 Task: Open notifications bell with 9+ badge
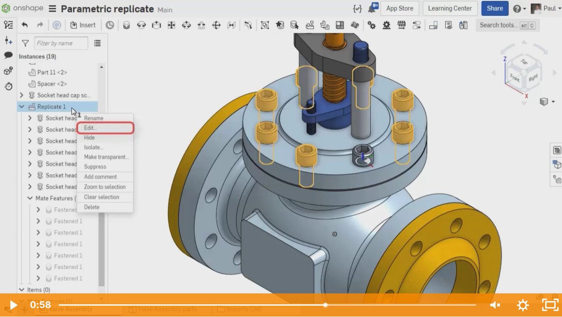coord(372,8)
